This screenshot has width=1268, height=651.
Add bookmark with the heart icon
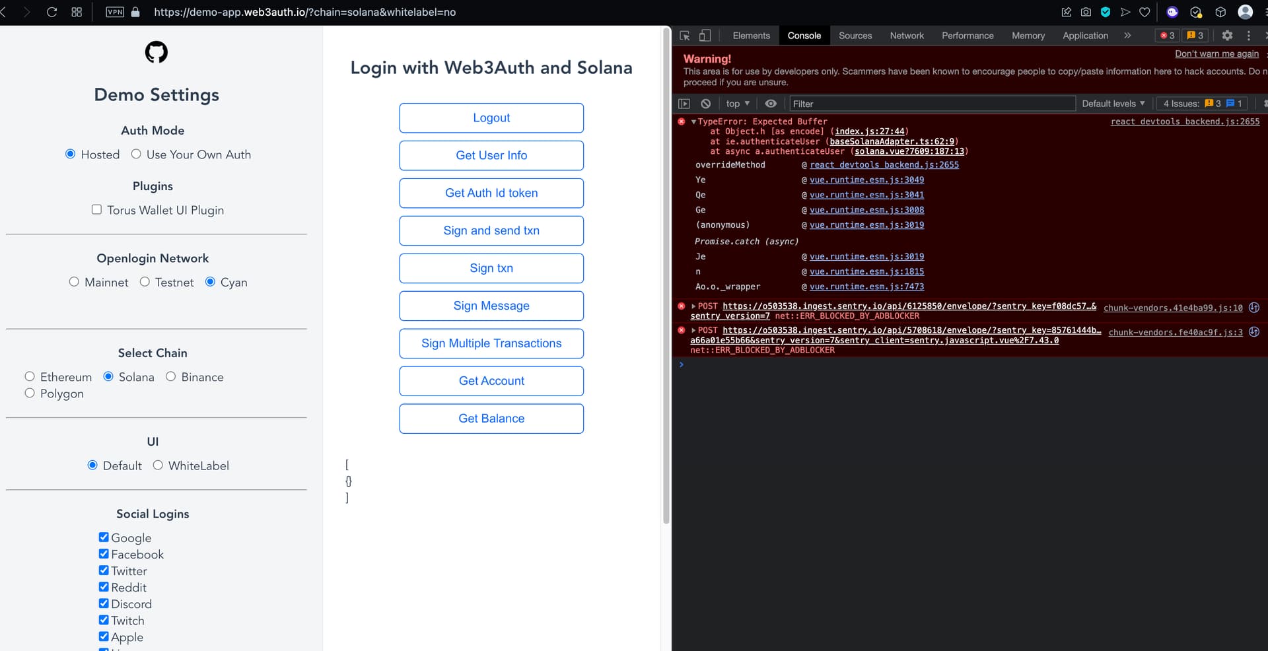pos(1145,12)
